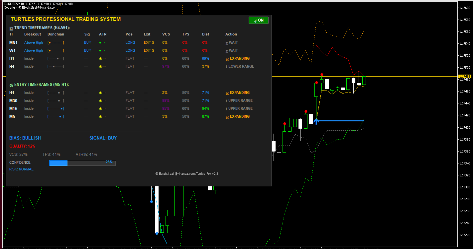Click 'UPPER RANGE' action in the M30 row
The width and height of the screenshot is (473, 249).
[241, 100]
